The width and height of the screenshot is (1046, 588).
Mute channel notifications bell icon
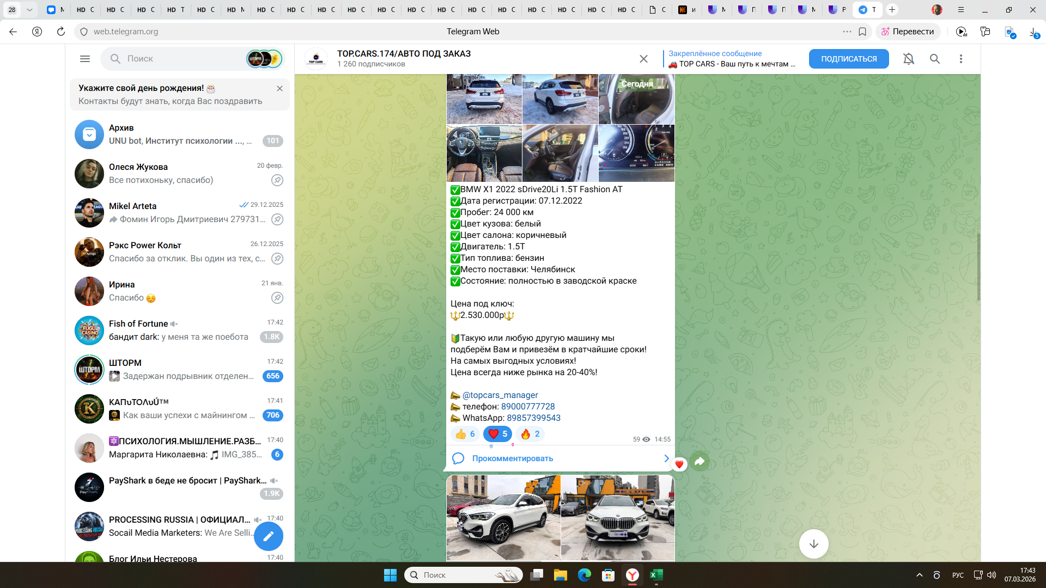coord(908,59)
